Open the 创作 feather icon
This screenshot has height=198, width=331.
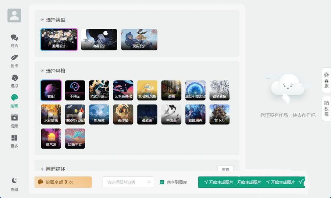tap(14, 58)
